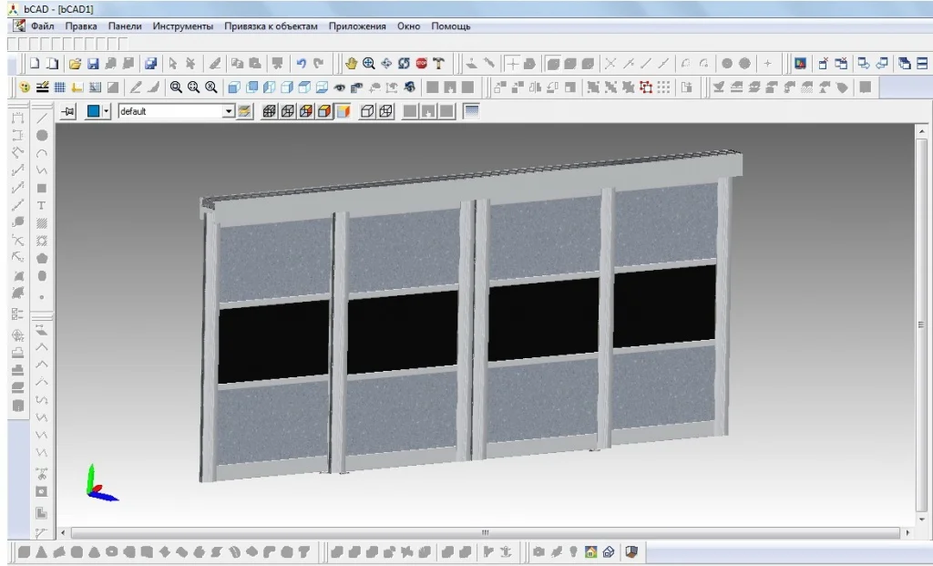Save the drawing with the floppy disk icon
Image resolution: width=933 pixels, height=566 pixels.
coord(93,63)
